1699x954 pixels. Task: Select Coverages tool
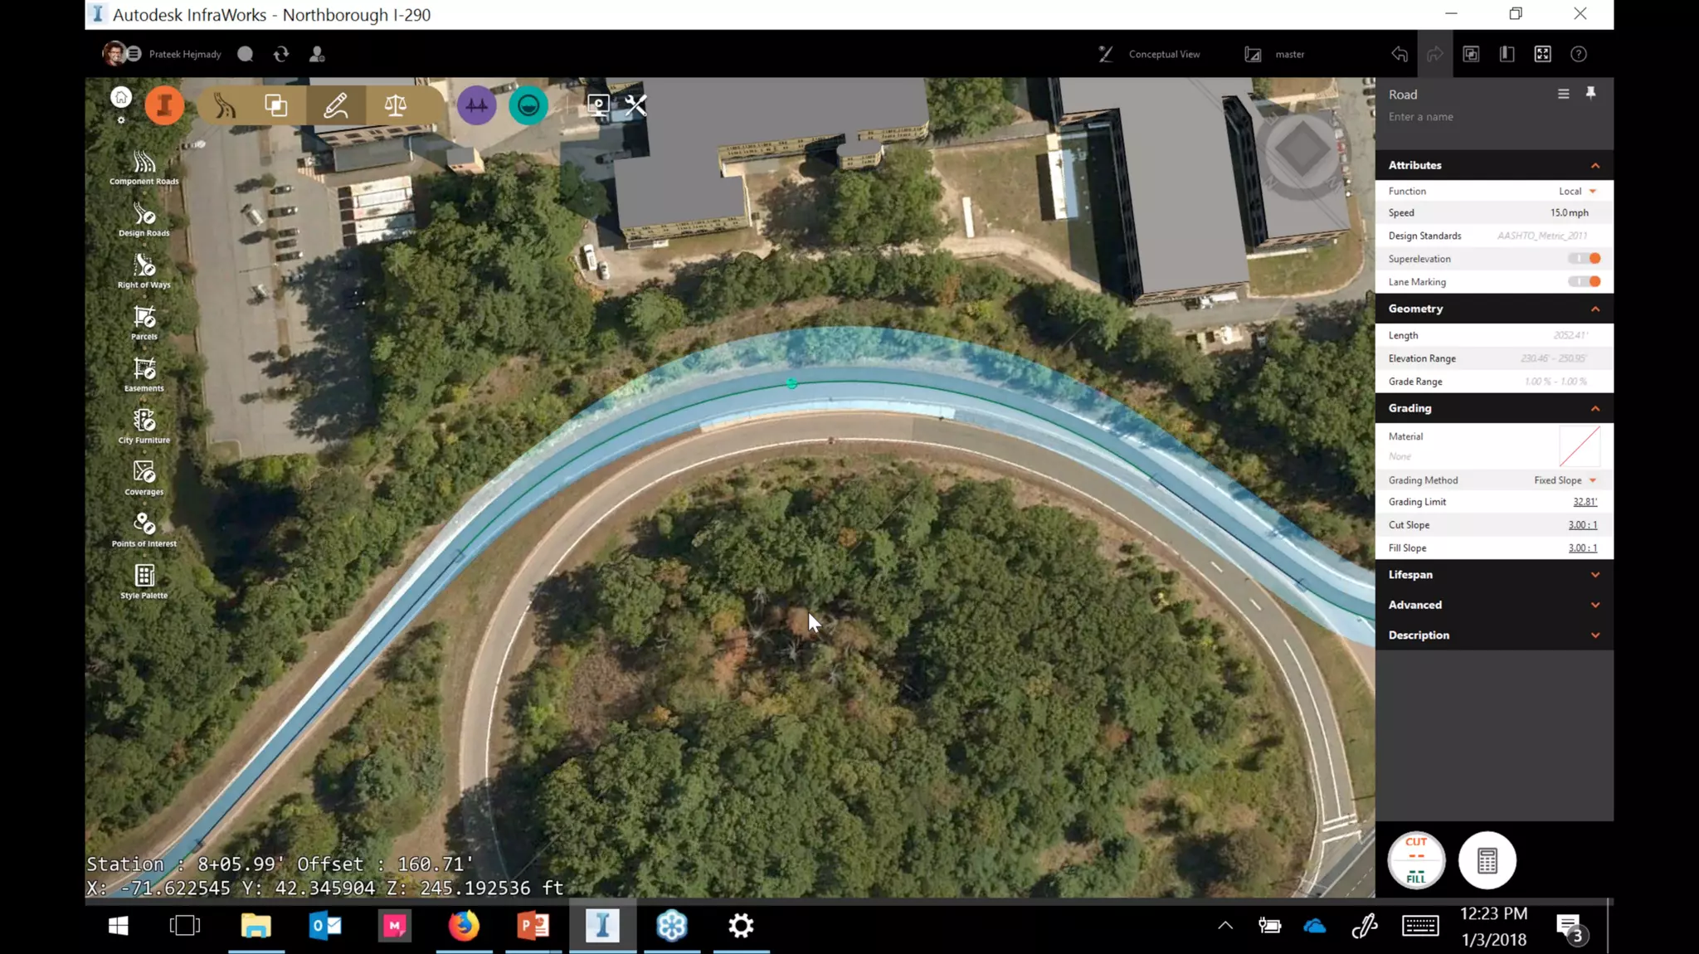tap(144, 479)
